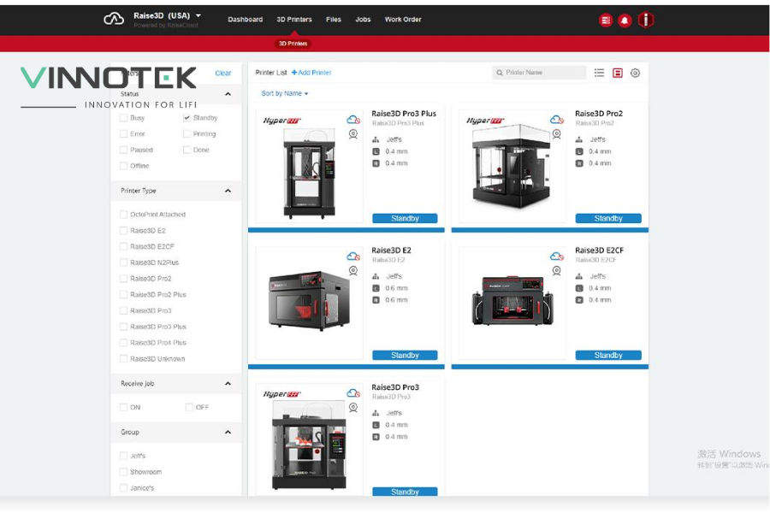Check the Printing status filter
Image resolution: width=770 pixels, height=513 pixels.
pyautogui.click(x=187, y=134)
